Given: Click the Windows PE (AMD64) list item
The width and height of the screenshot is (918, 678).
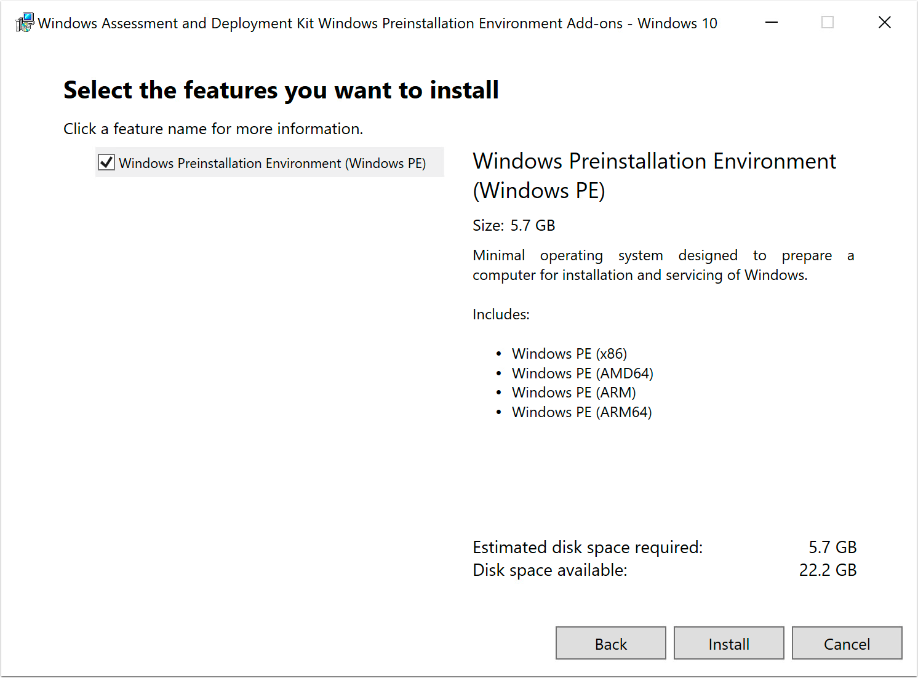Looking at the screenshot, I should (x=582, y=373).
